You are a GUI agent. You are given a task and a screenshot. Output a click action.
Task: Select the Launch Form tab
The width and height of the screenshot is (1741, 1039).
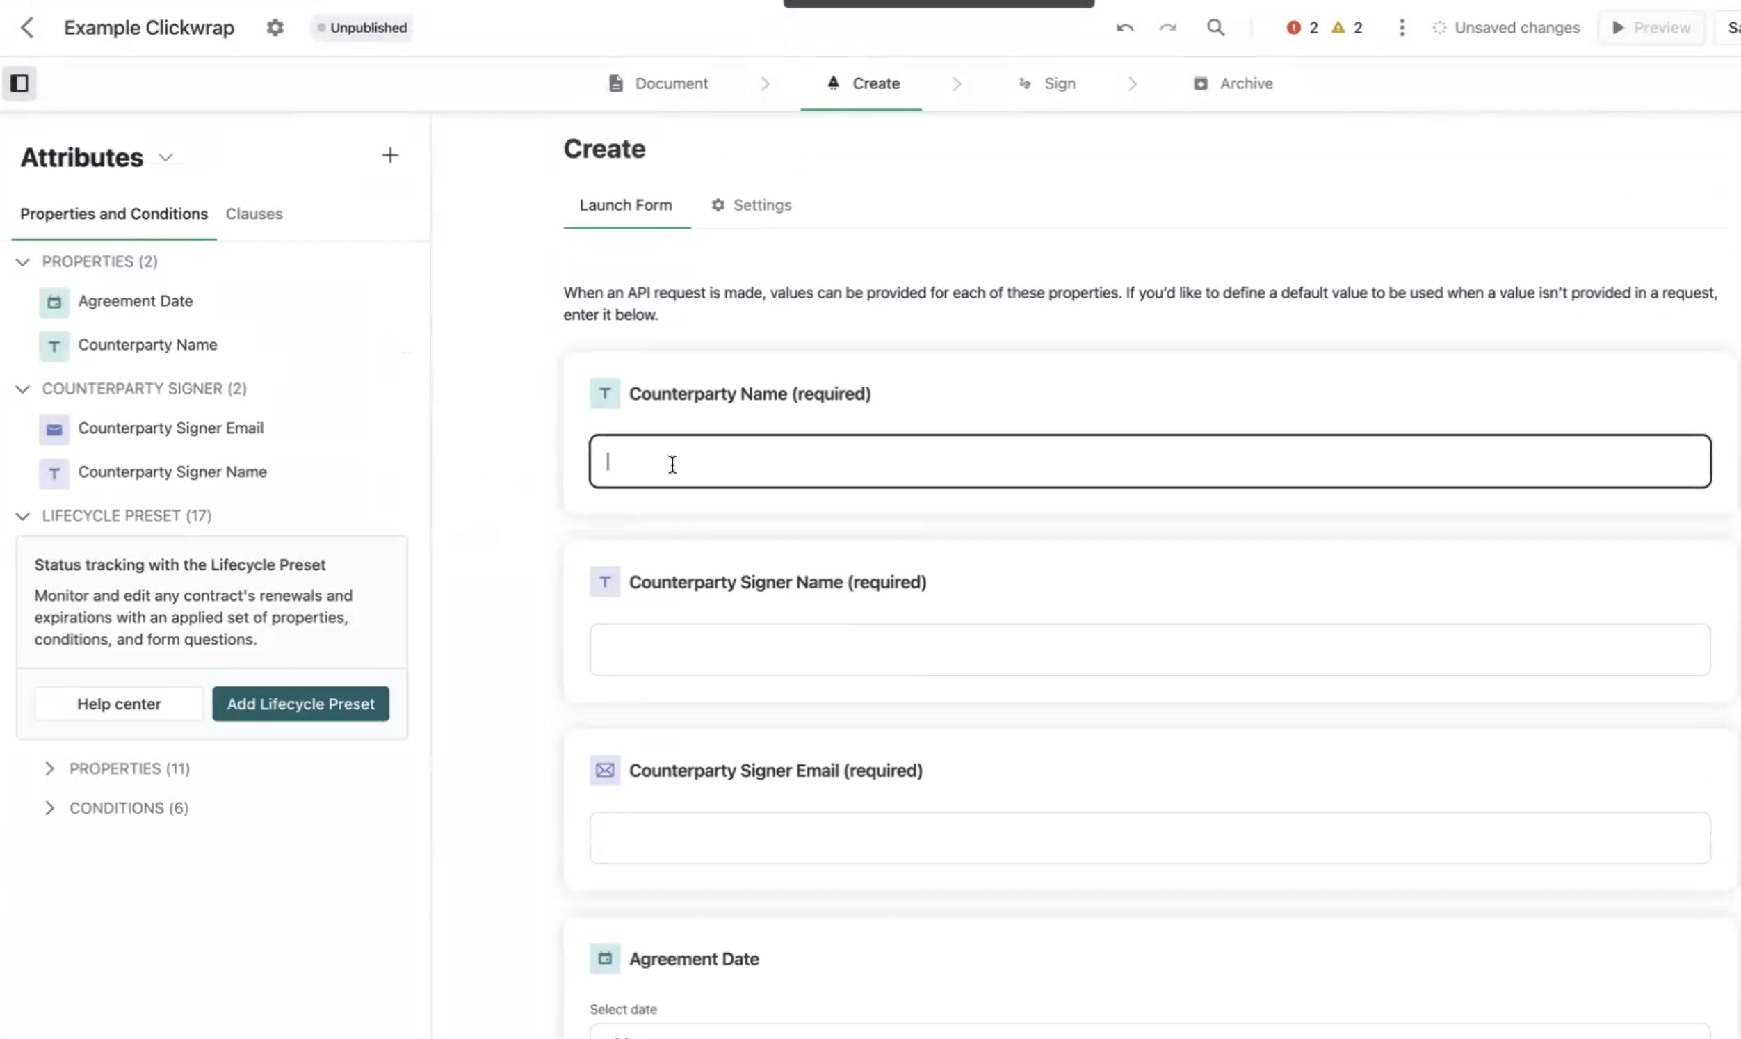[x=626, y=206]
